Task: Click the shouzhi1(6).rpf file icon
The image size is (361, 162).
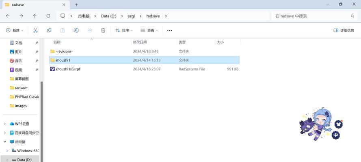Action: coord(52,69)
